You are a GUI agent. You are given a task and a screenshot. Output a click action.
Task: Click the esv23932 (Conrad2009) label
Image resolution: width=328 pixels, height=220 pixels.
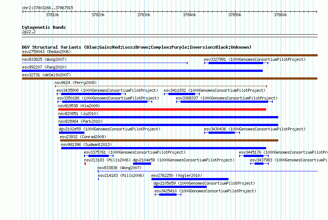pos(83,137)
